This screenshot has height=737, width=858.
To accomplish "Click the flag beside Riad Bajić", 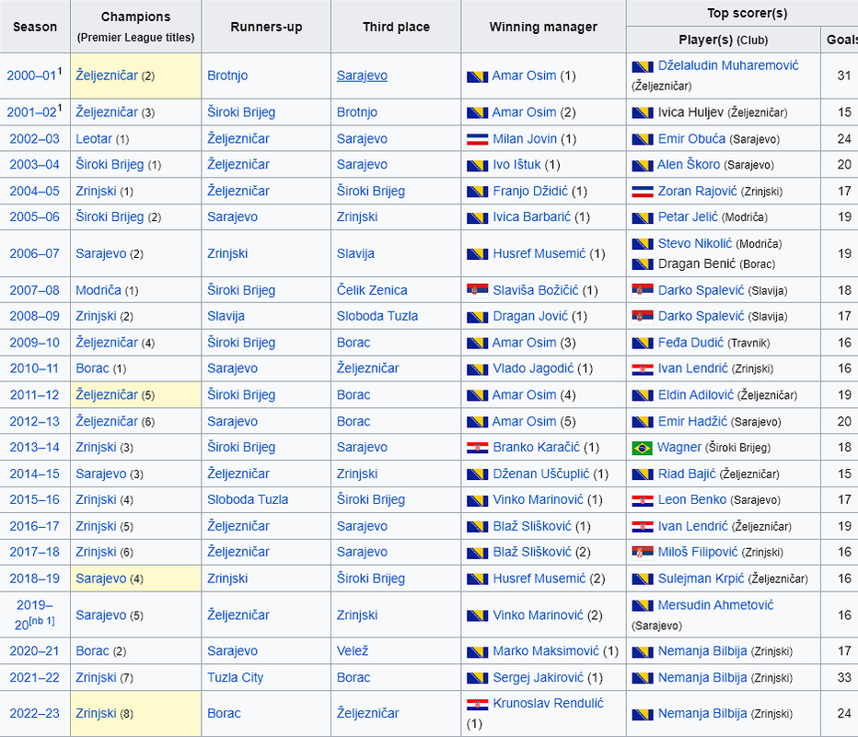I will coord(643,474).
